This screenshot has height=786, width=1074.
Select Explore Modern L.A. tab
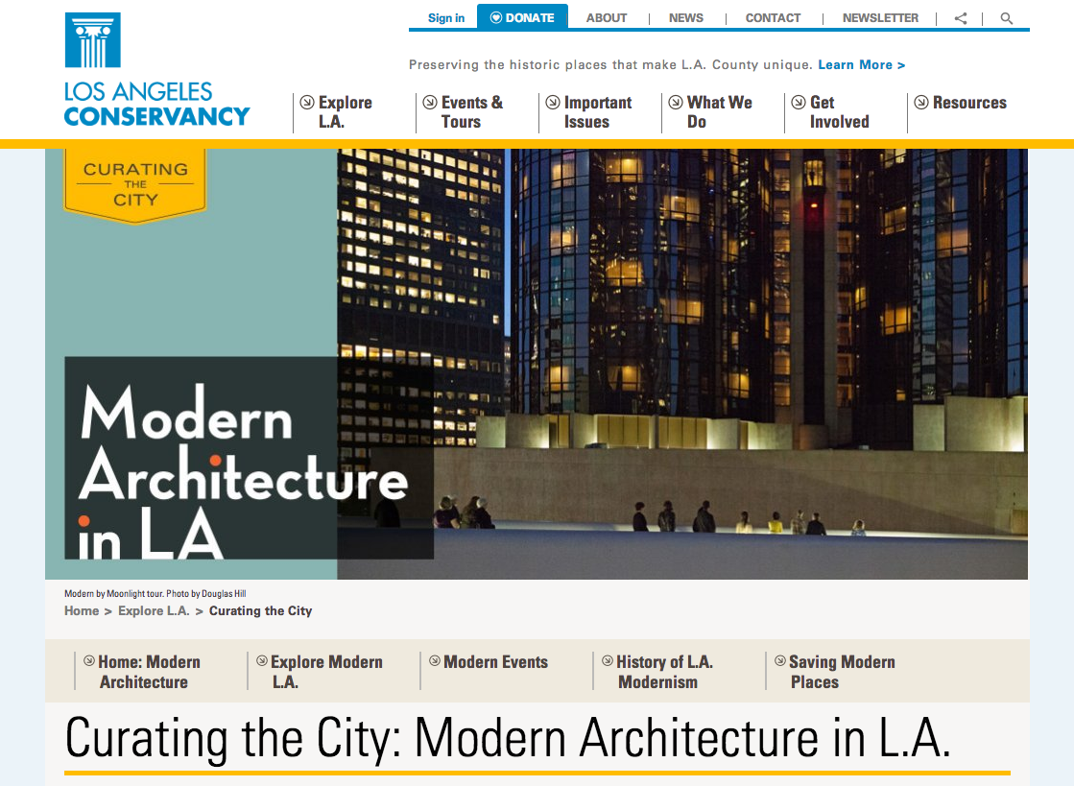[x=326, y=672]
